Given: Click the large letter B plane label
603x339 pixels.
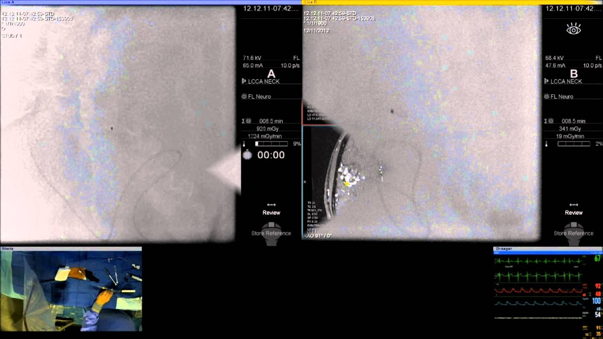Looking at the screenshot, I should [574, 74].
